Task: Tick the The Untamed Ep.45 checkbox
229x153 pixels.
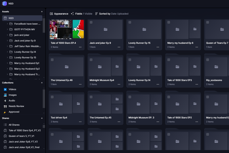Action: point(91,97)
